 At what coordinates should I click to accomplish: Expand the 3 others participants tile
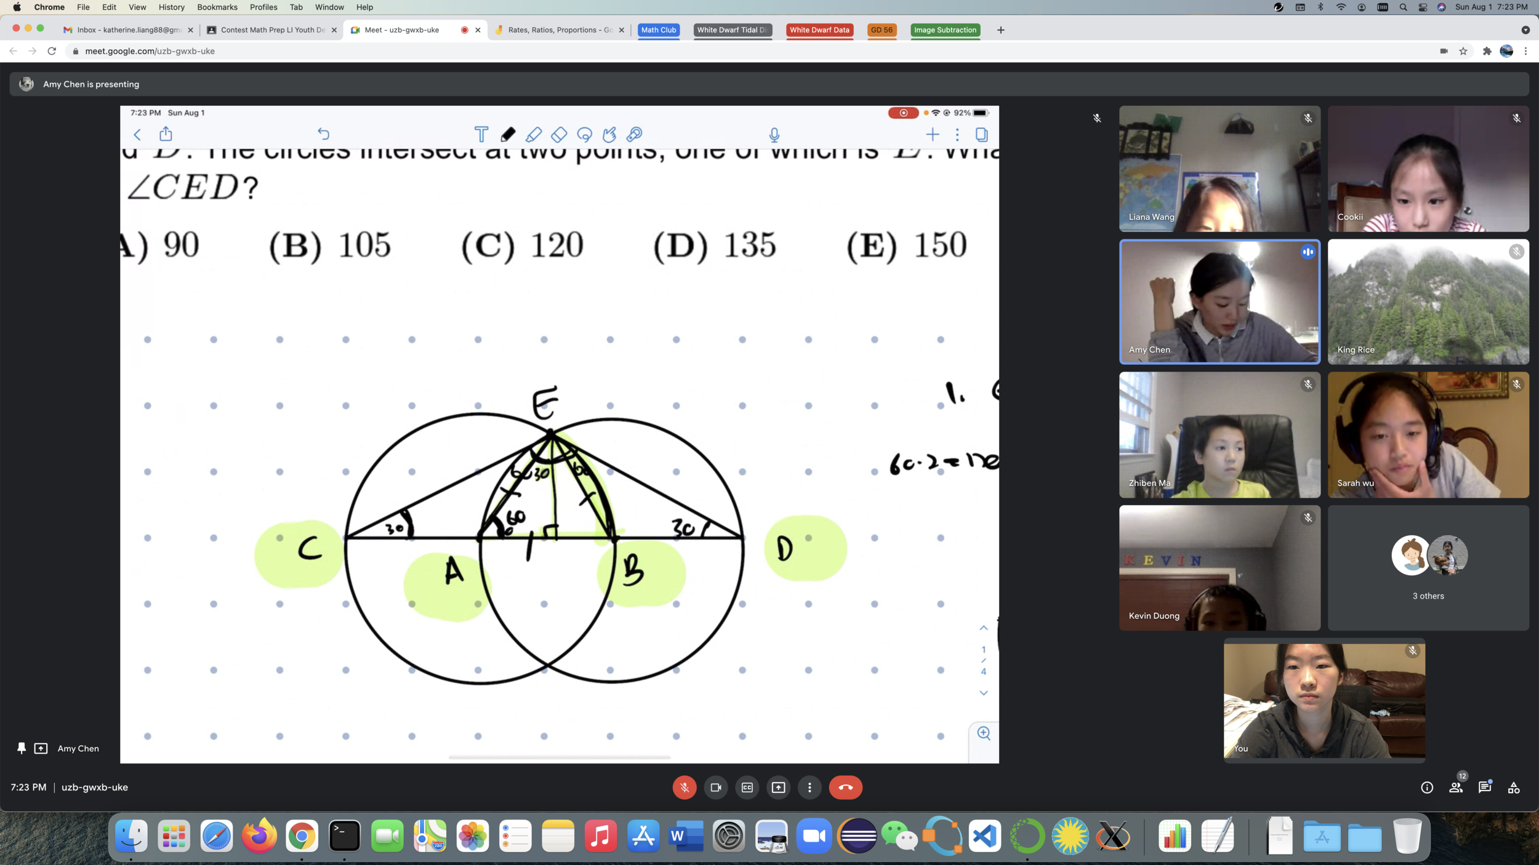coord(1428,567)
